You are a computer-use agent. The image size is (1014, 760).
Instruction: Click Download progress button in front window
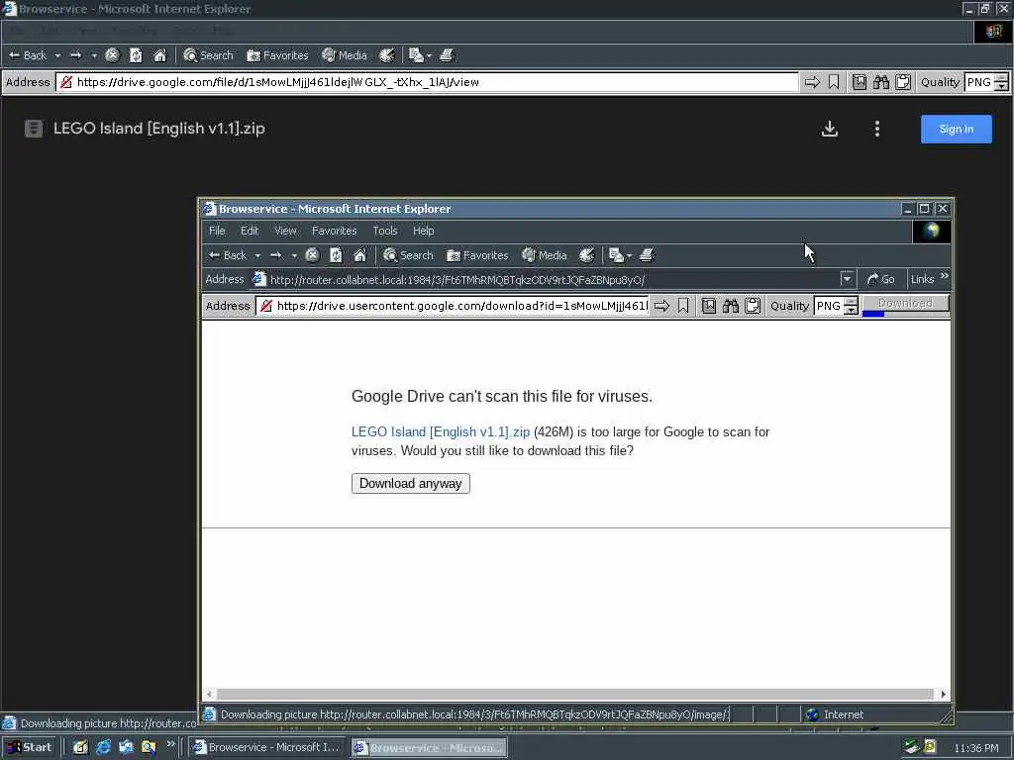click(x=905, y=303)
